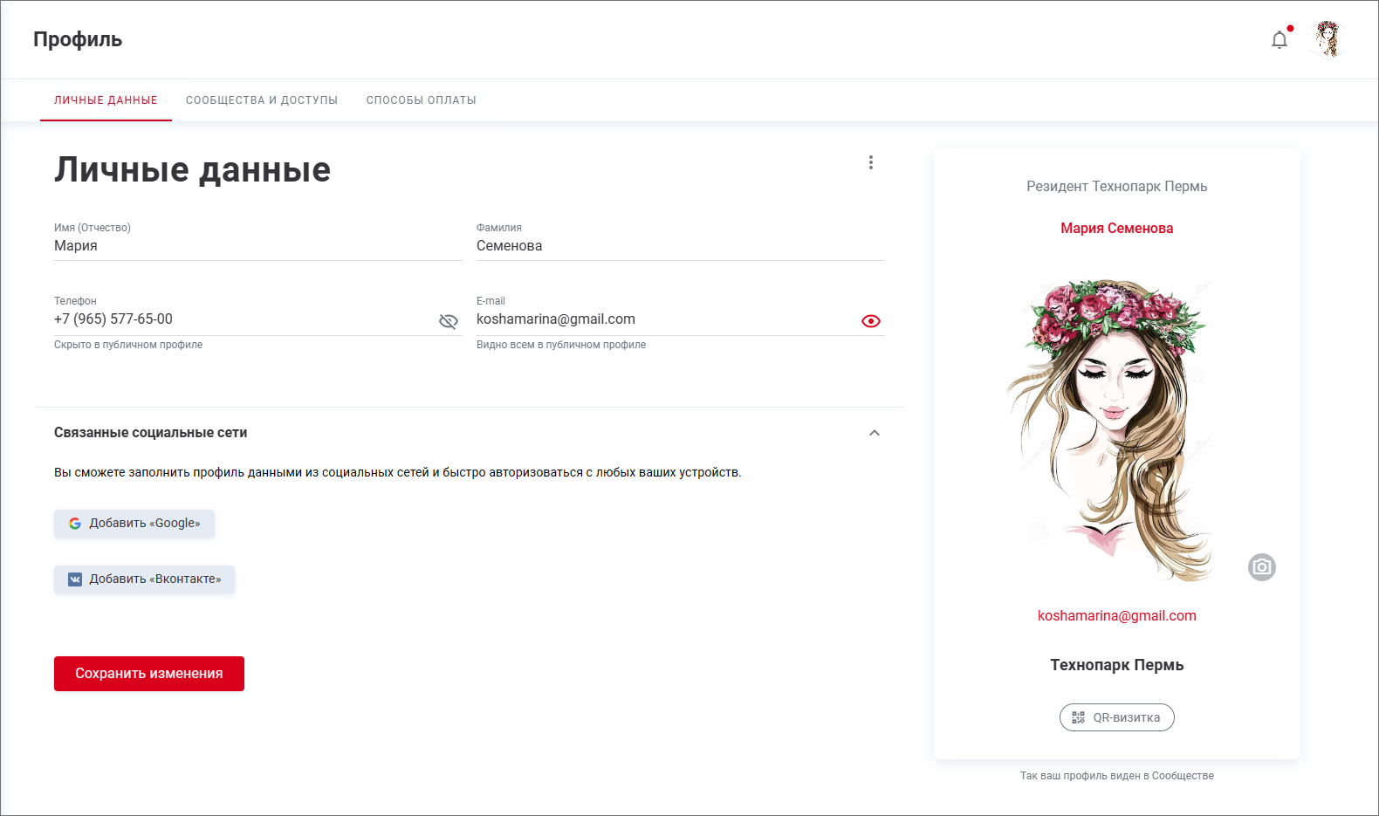Open user avatar menu in header
Image resolution: width=1379 pixels, height=816 pixels.
coord(1328,39)
